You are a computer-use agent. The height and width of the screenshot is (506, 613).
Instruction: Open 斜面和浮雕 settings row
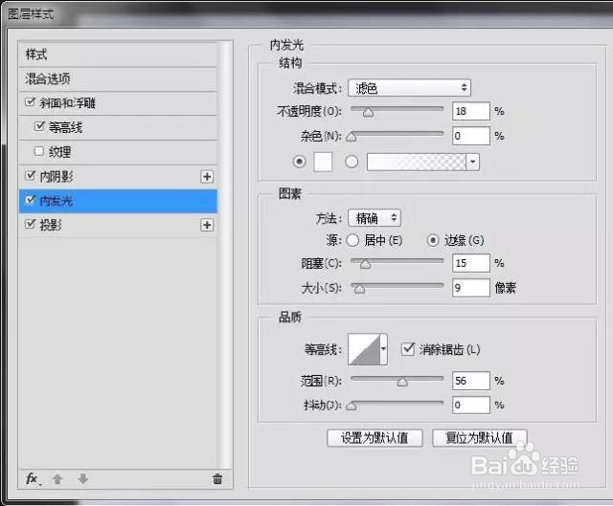pyautogui.click(x=118, y=103)
